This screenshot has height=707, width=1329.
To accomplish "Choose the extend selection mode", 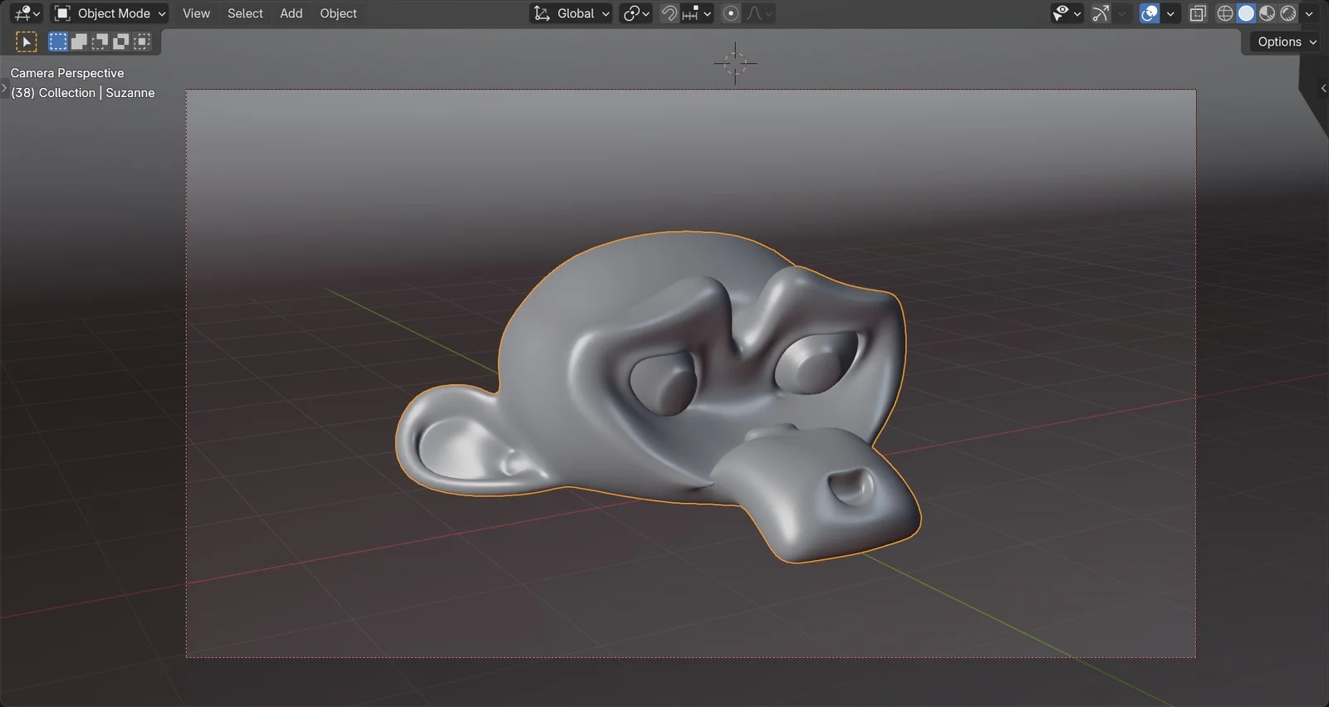I will [x=79, y=41].
